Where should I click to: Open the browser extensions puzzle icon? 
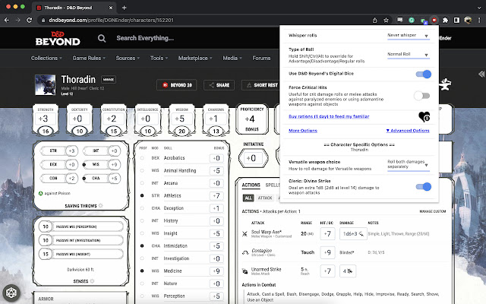coord(446,21)
